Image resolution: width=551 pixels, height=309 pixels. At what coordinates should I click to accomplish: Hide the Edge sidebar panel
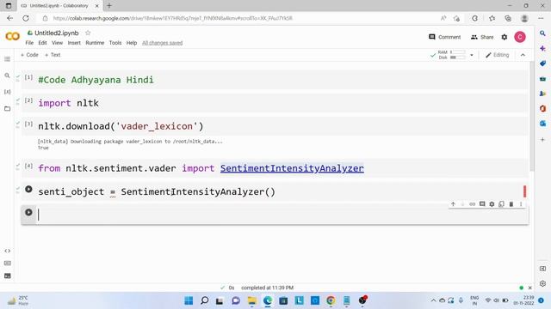pyautogui.click(x=542, y=269)
